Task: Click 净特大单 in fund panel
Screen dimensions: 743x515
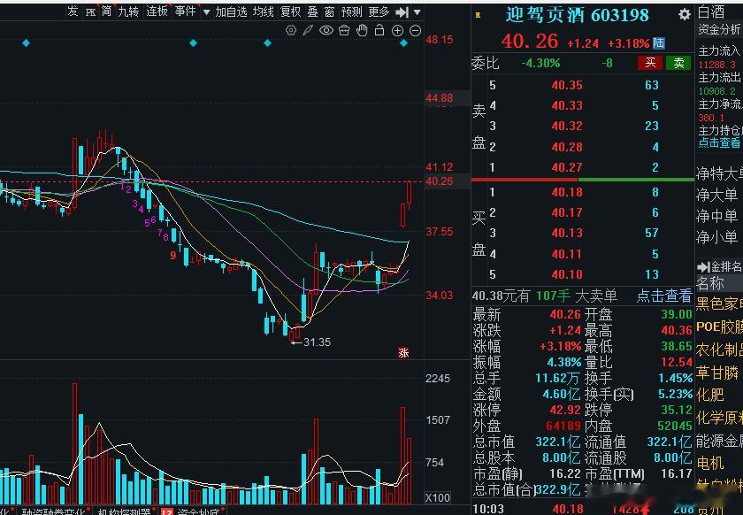Action: [719, 173]
